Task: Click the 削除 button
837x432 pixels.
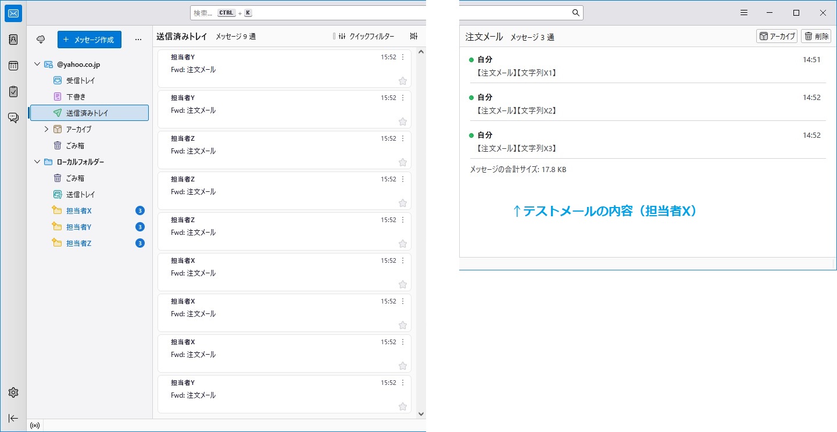Action: click(816, 36)
